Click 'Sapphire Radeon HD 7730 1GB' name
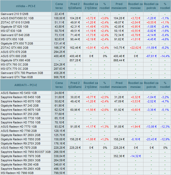 tap(20, 118)
